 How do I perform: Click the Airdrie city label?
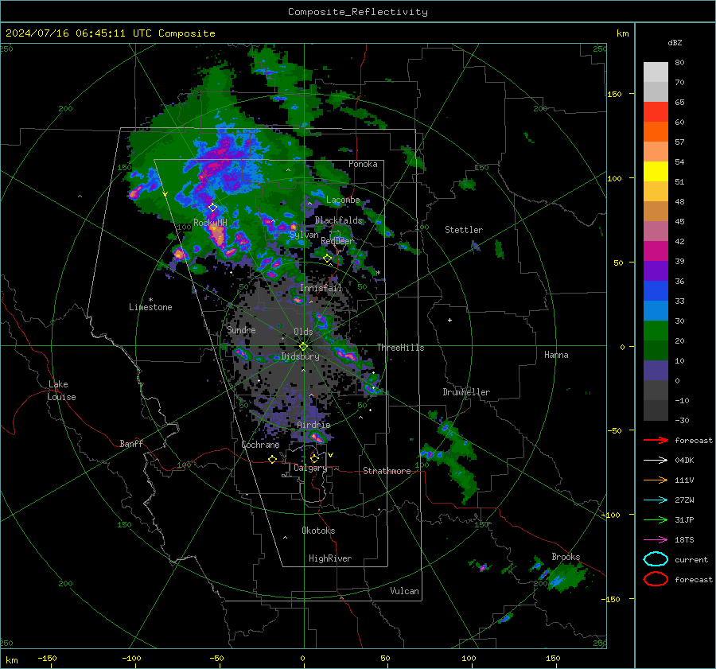(x=313, y=425)
